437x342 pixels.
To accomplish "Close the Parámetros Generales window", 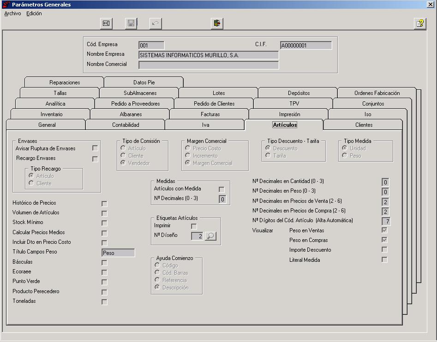I will 431,4.
